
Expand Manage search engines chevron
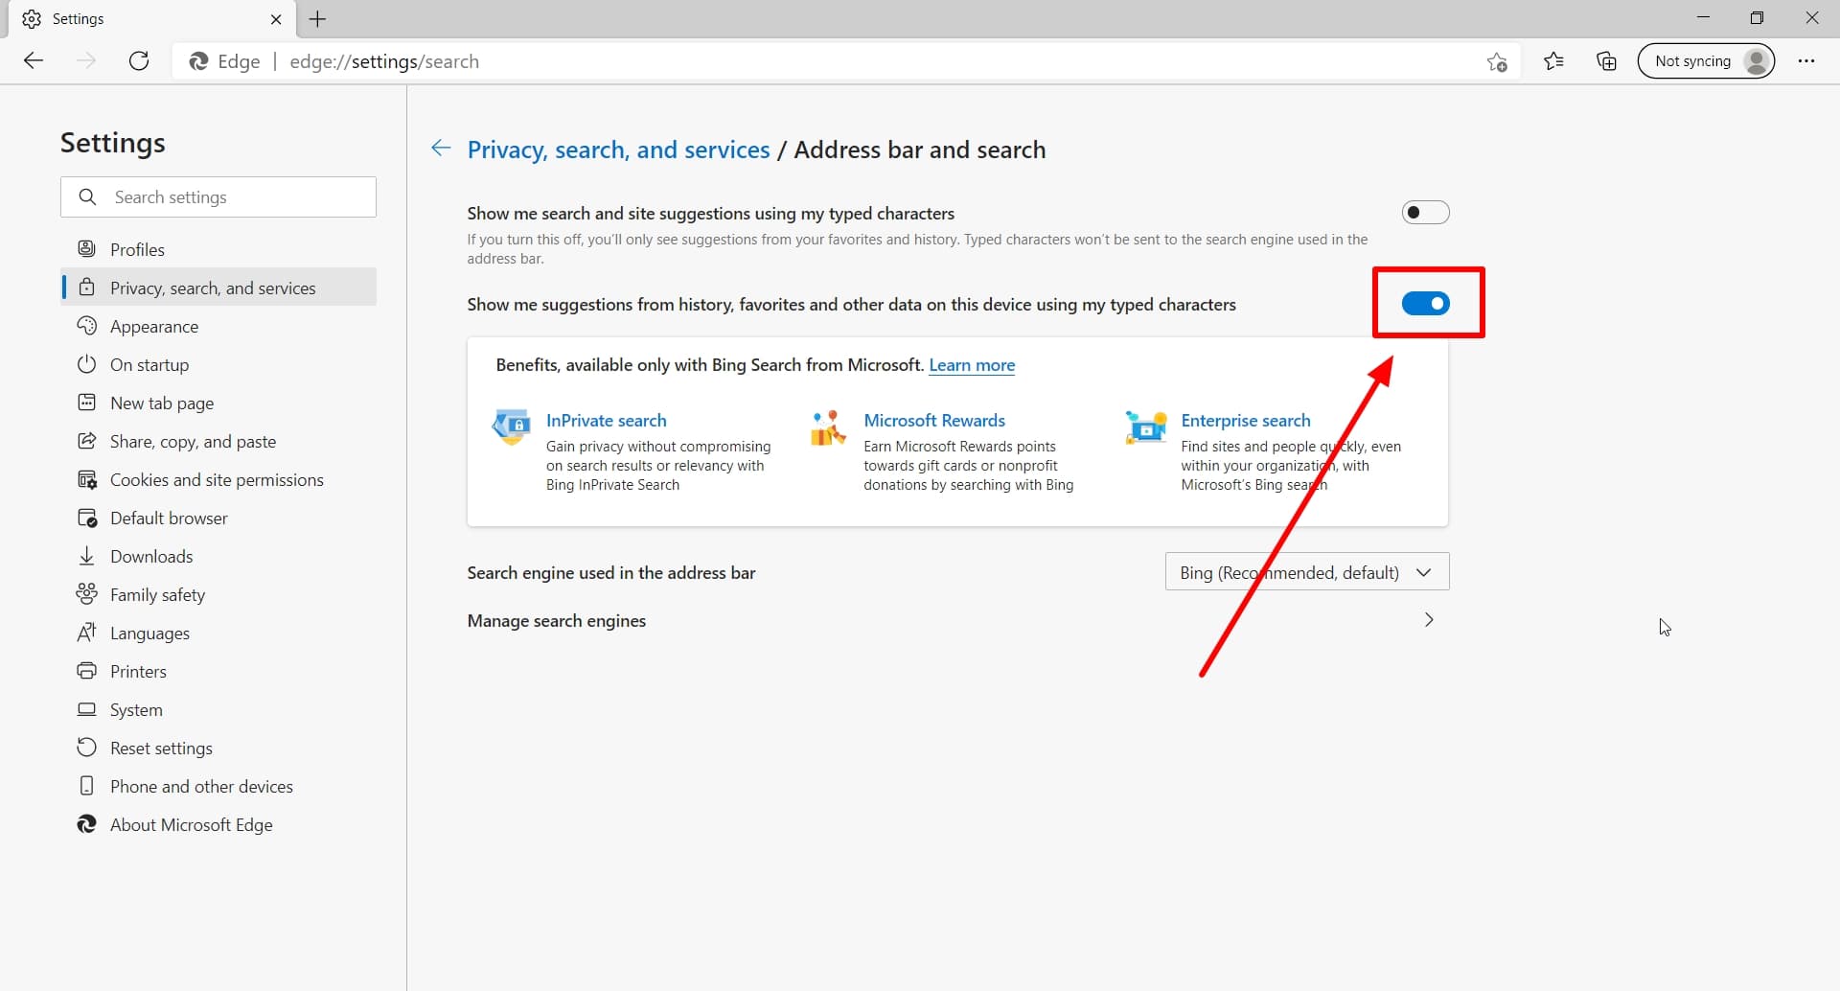click(1429, 620)
